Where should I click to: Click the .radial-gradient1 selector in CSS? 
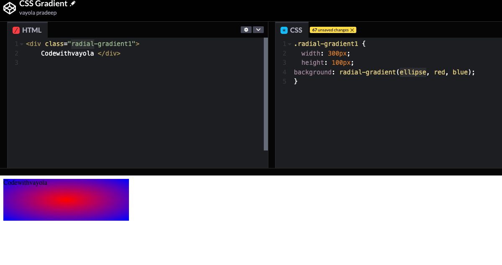click(x=326, y=44)
